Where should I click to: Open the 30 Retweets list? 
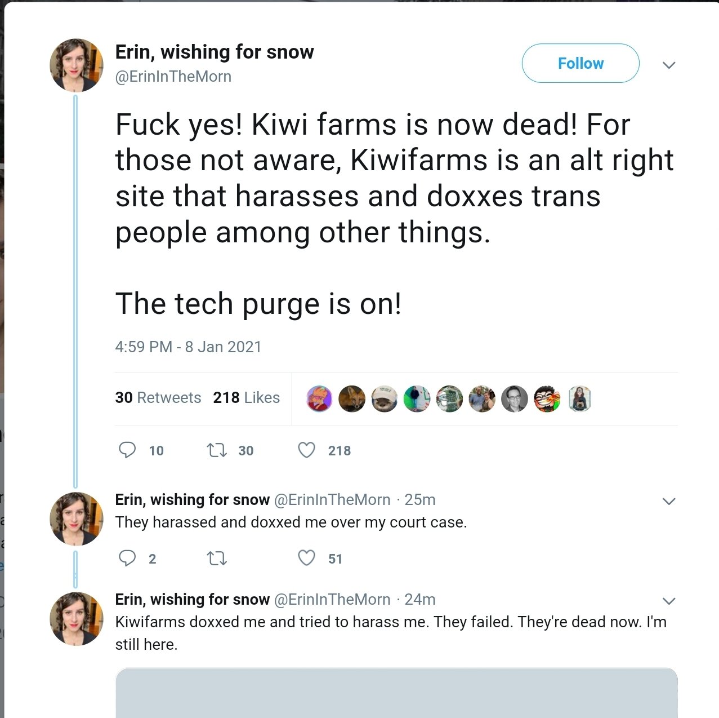(158, 398)
